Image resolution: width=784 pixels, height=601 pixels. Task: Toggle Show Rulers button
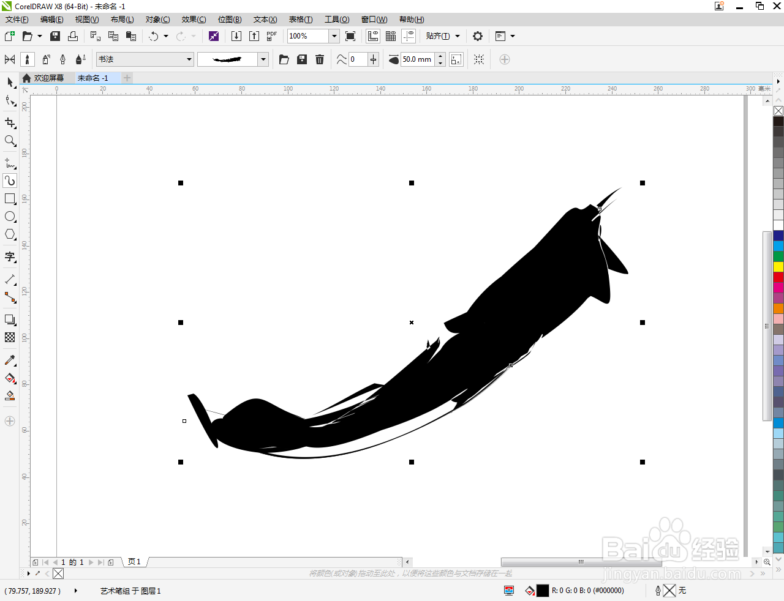[x=373, y=36]
